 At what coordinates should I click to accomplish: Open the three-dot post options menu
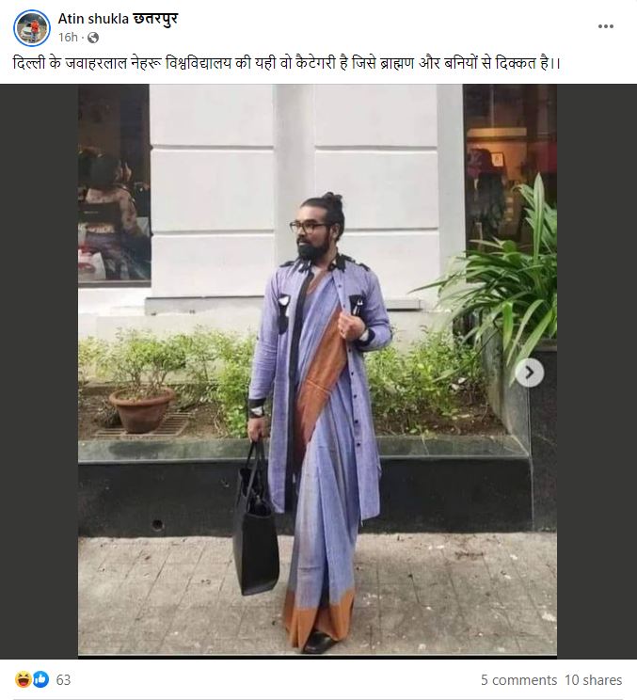pyautogui.click(x=605, y=26)
